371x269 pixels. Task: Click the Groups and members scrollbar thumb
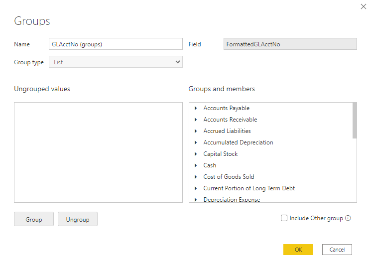[x=355, y=121]
